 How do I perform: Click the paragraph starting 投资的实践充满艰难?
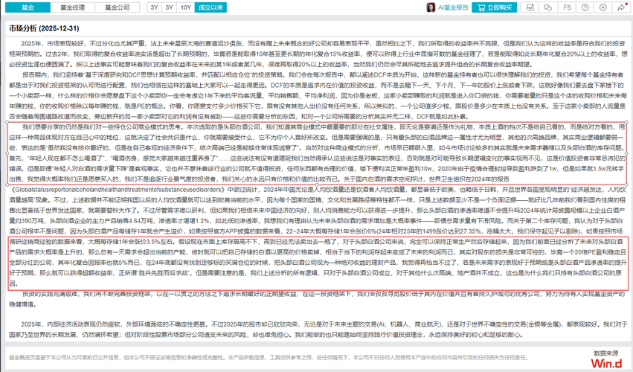pyautogui.click(x=317, y=299)
